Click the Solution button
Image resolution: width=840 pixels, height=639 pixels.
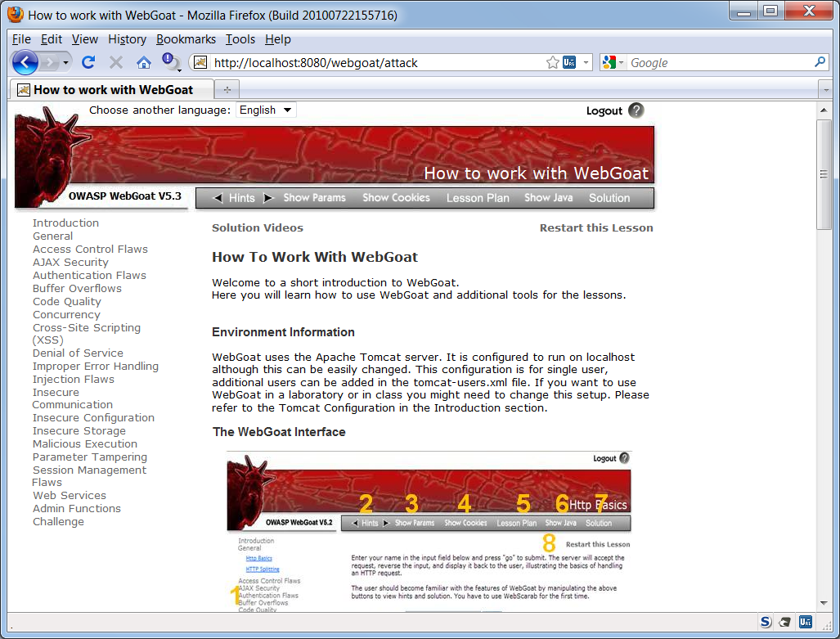pos(609,198)
